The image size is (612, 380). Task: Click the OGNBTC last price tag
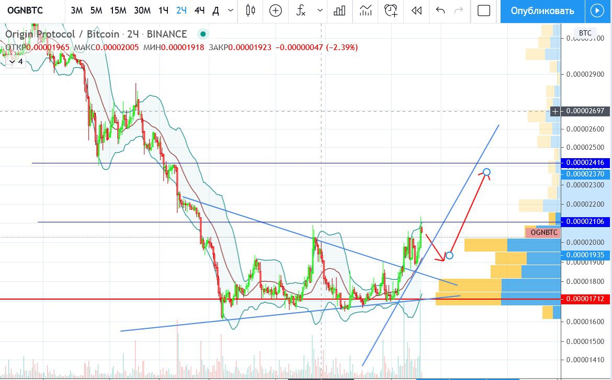click(543, 232)
